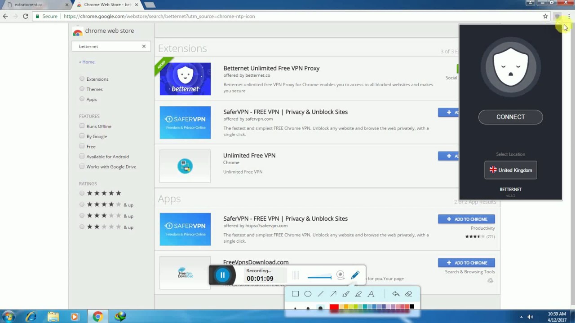The image size is (575, 323).
Task: Close the Chrome Web Store tab
Action: click(136, 4)
